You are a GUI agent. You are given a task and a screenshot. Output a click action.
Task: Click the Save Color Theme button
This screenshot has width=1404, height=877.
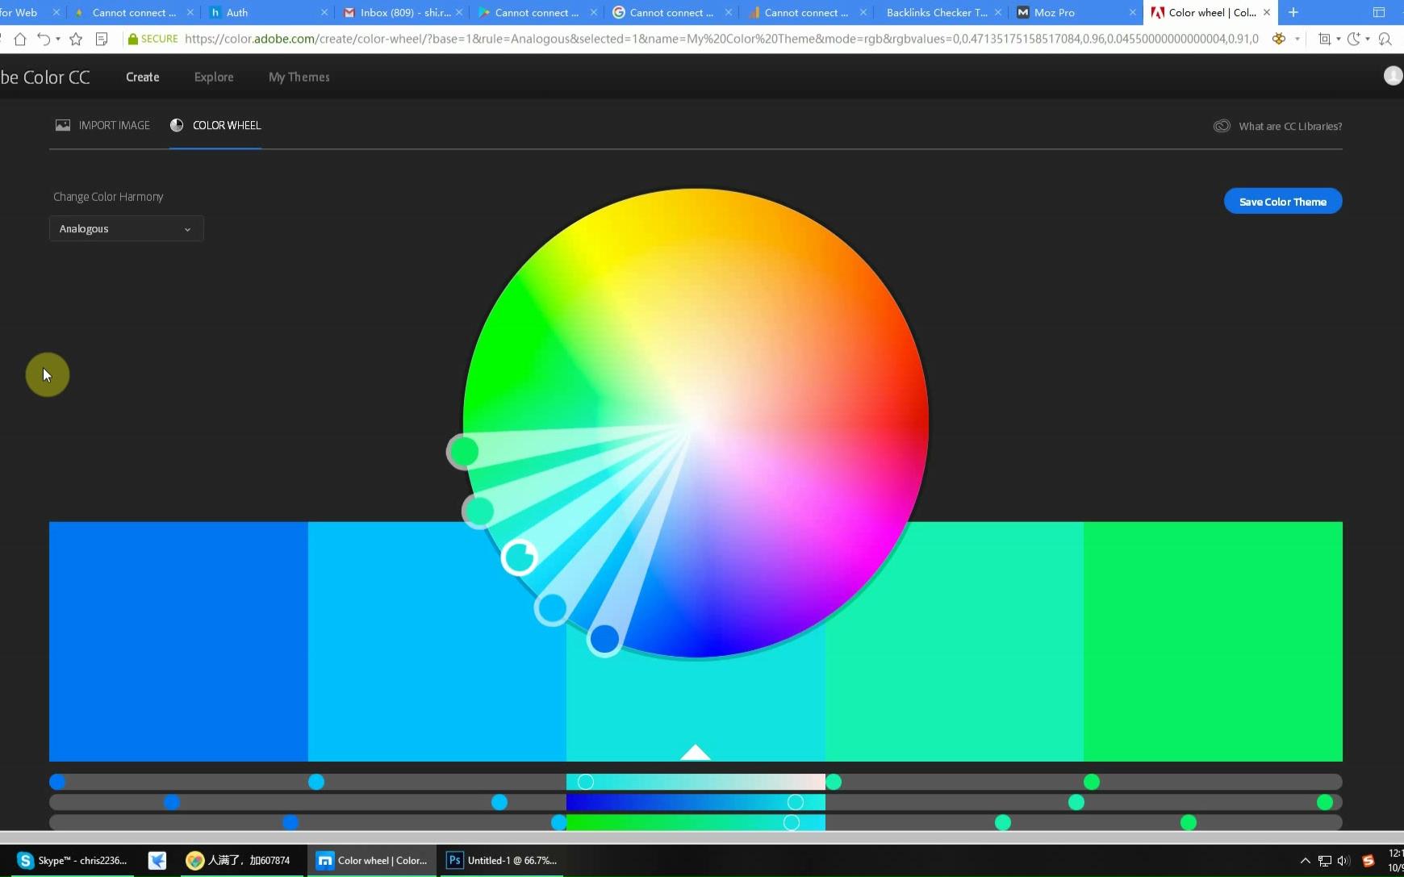click(x=1282, y=201)
